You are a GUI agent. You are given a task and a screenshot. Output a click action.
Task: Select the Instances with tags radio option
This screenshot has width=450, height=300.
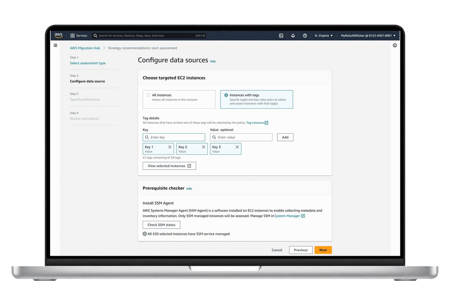[226, 95]
